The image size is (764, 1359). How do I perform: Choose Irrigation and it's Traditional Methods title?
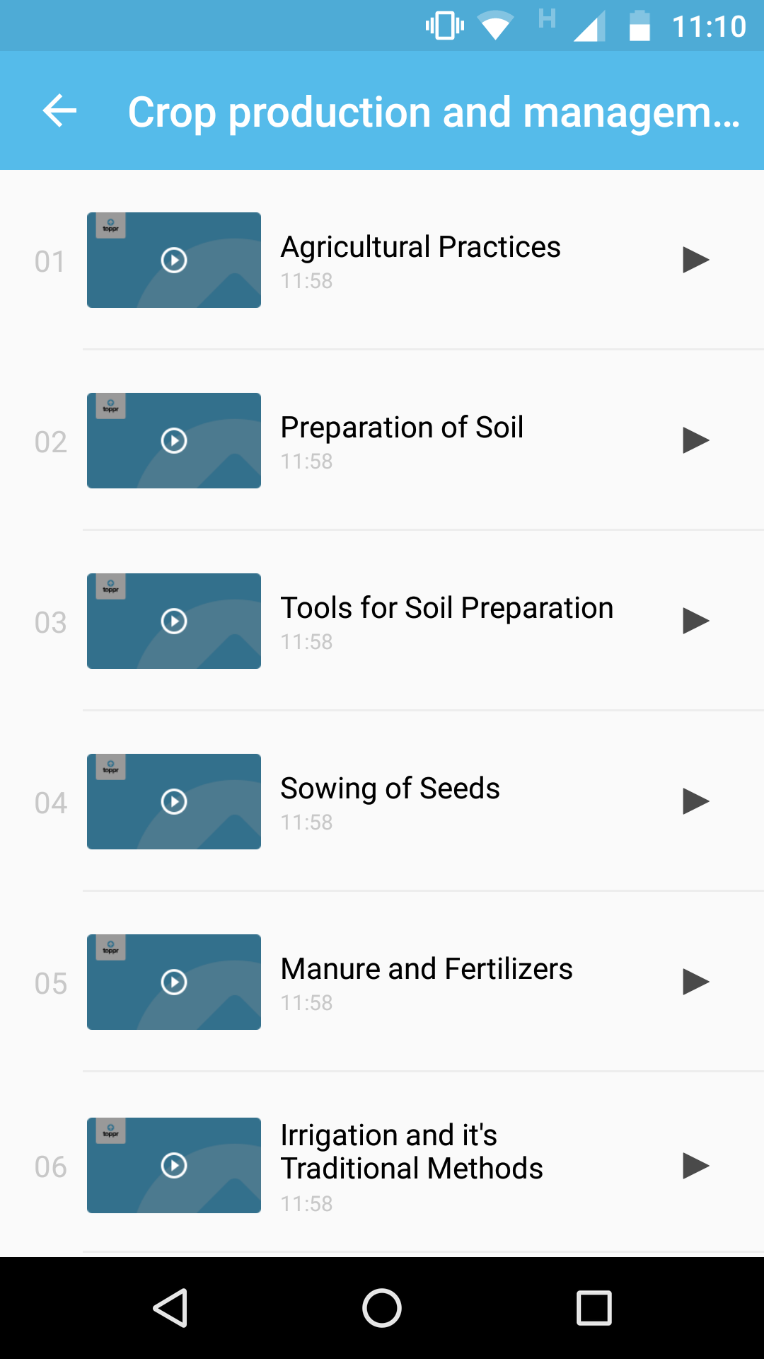click(x=412, y=1152)
